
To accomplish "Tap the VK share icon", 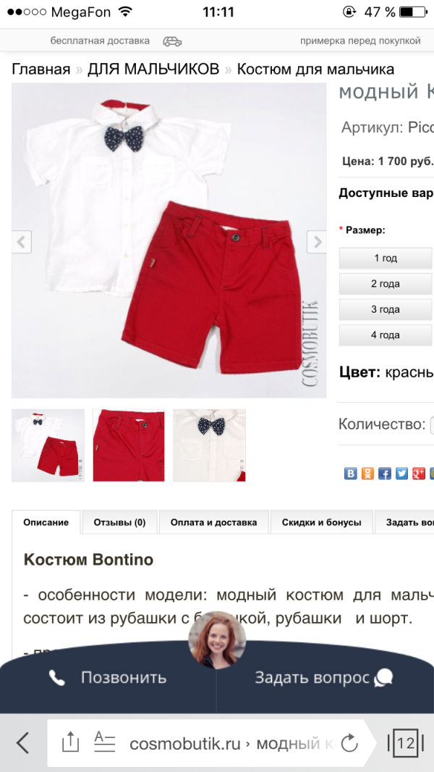I will [350, 473].
